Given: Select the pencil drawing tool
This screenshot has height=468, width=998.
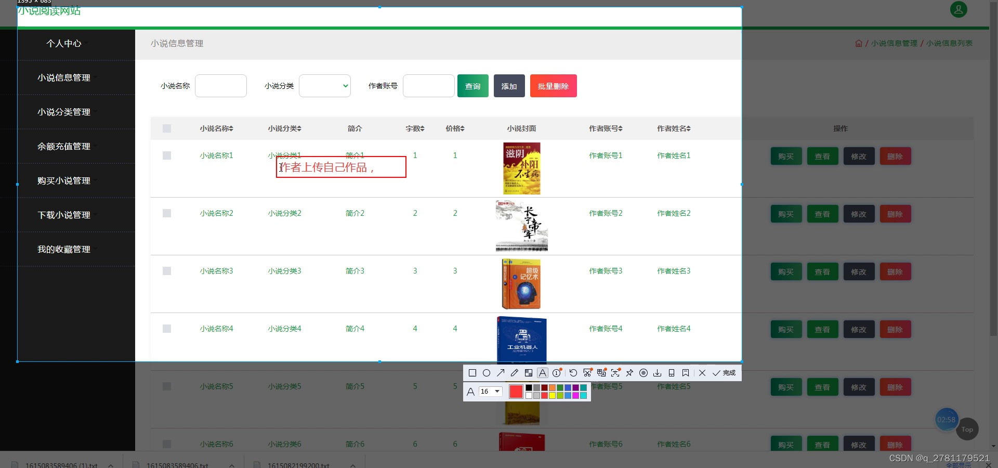Looking at the screenshot, I should [x=515, y=373].
